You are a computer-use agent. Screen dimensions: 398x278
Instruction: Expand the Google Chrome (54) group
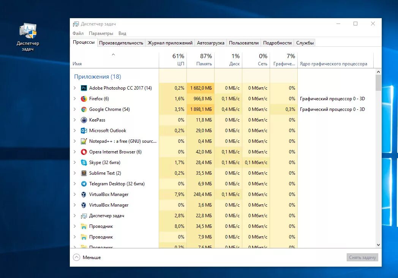pyautogui.click(x=74, y=109)
